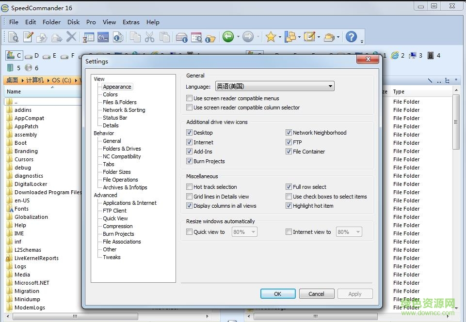
Task: Enable screen reader compatible menus
Action: (x=189, y=98)
